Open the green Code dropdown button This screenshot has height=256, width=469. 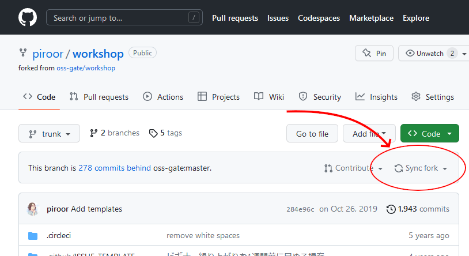(429, 134)
